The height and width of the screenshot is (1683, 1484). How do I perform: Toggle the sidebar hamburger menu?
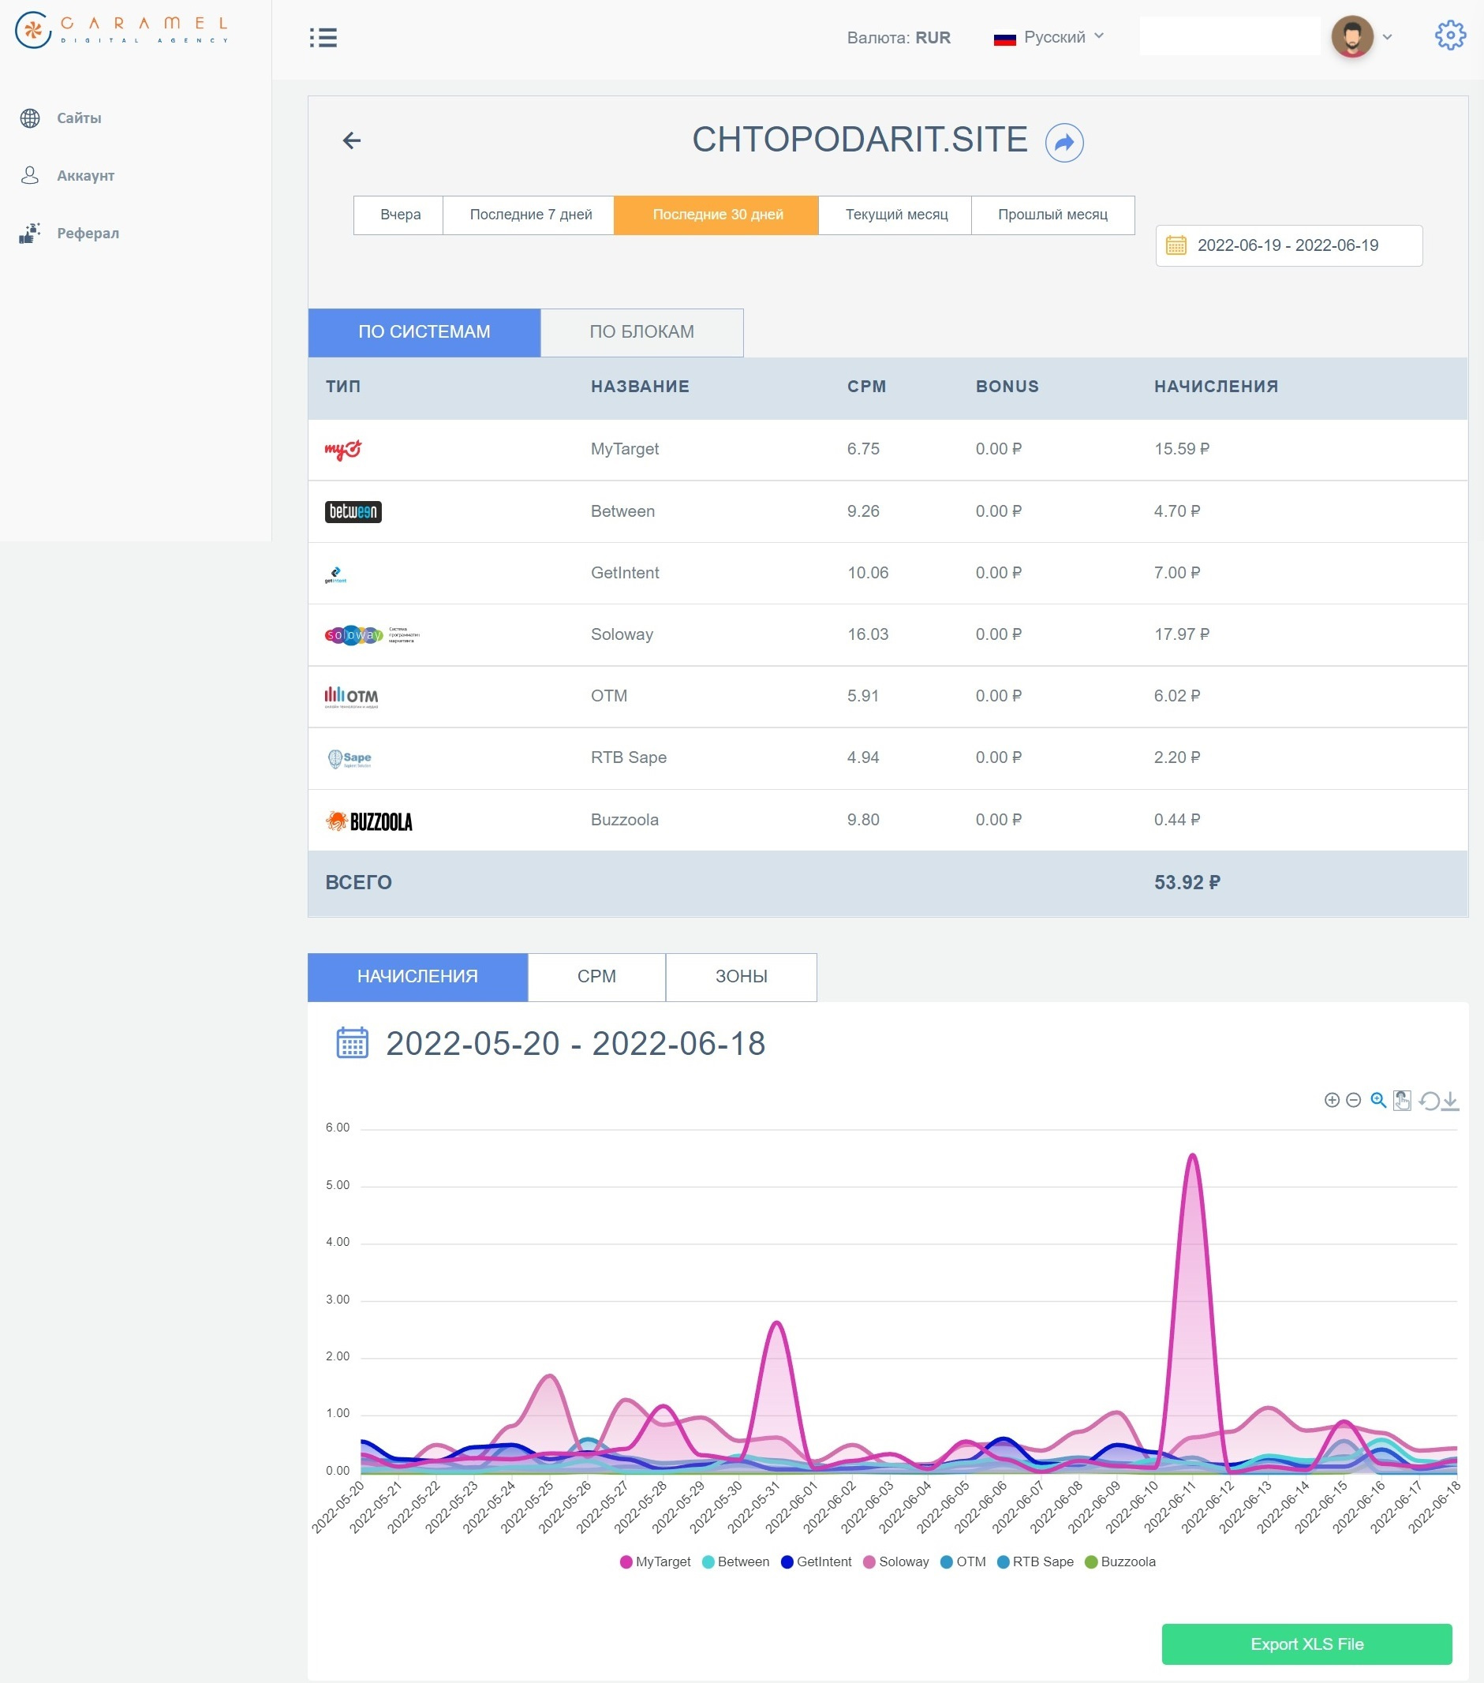point(323,38)
